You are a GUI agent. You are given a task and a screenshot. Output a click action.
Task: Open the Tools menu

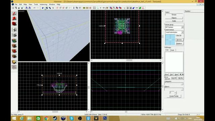pyautogui.click(x=36, y=4)
